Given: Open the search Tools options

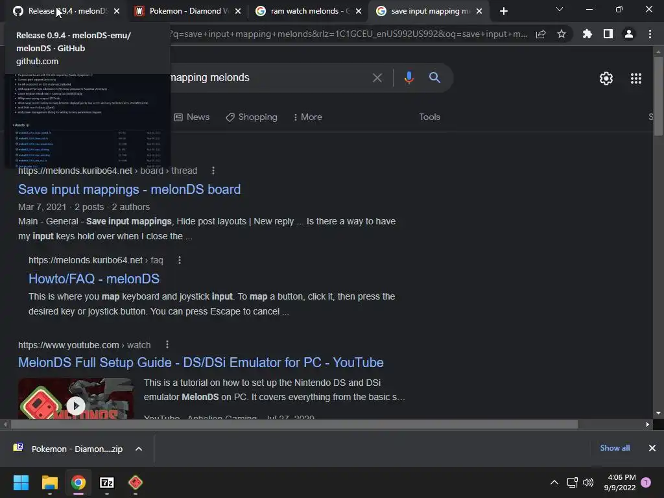Looking at the screenshot, I should (x=429, y=117).
